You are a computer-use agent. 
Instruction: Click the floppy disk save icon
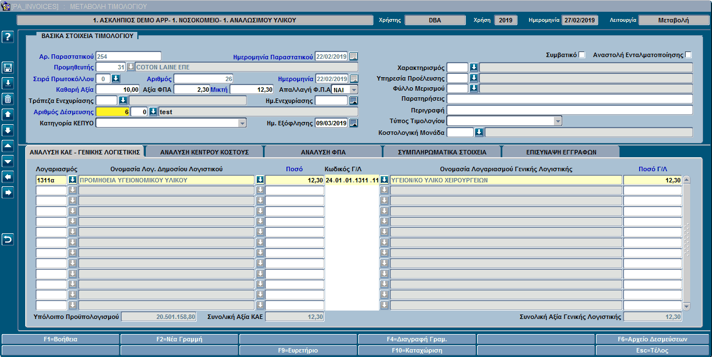pos(8,68)
